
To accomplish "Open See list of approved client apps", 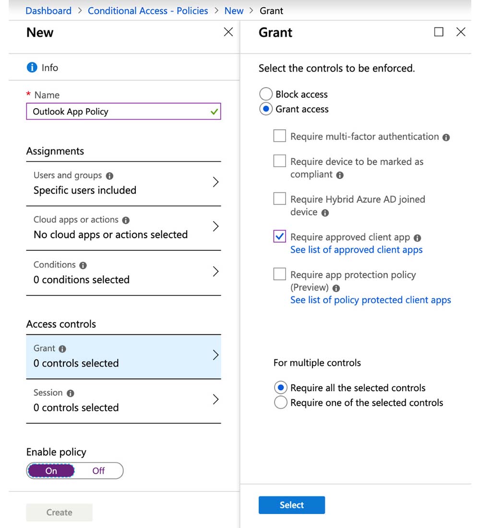I will coord(356,250).
